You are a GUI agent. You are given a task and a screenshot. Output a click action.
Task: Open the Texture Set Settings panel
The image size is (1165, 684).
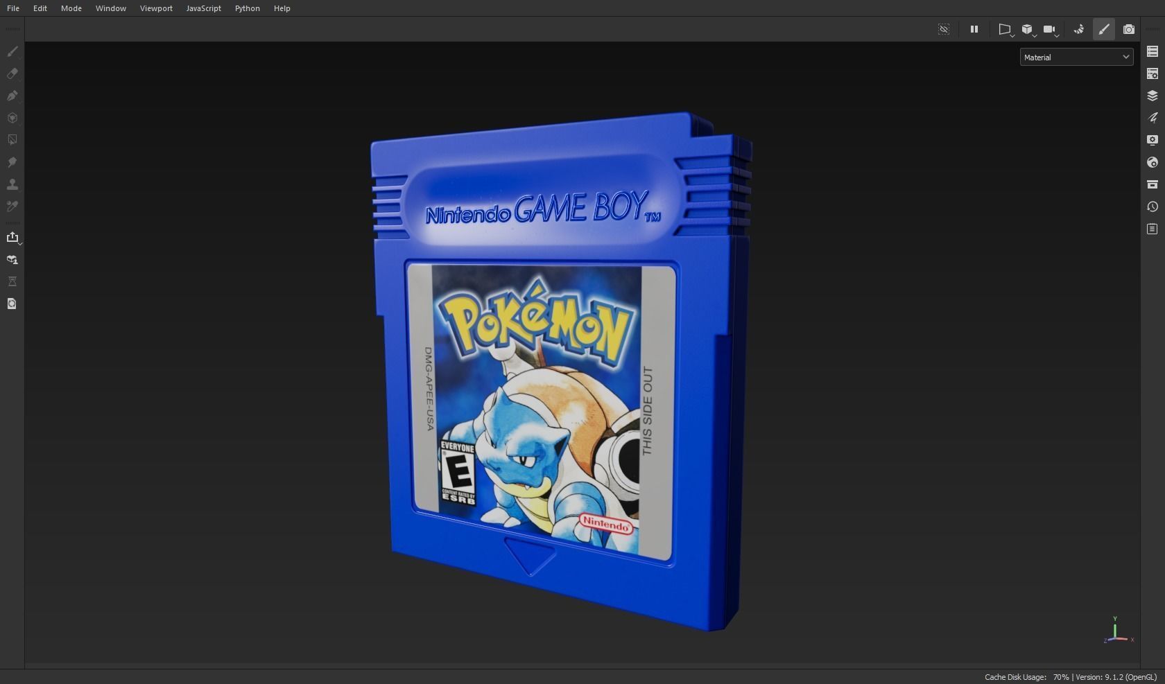pyautogui.click(x=1153, y=73)
